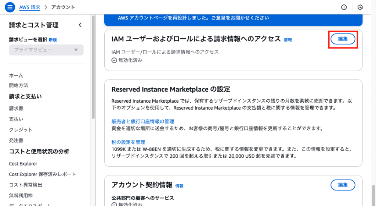
Task: Open the hamburger navigation menu
Action: coord(10,7)
